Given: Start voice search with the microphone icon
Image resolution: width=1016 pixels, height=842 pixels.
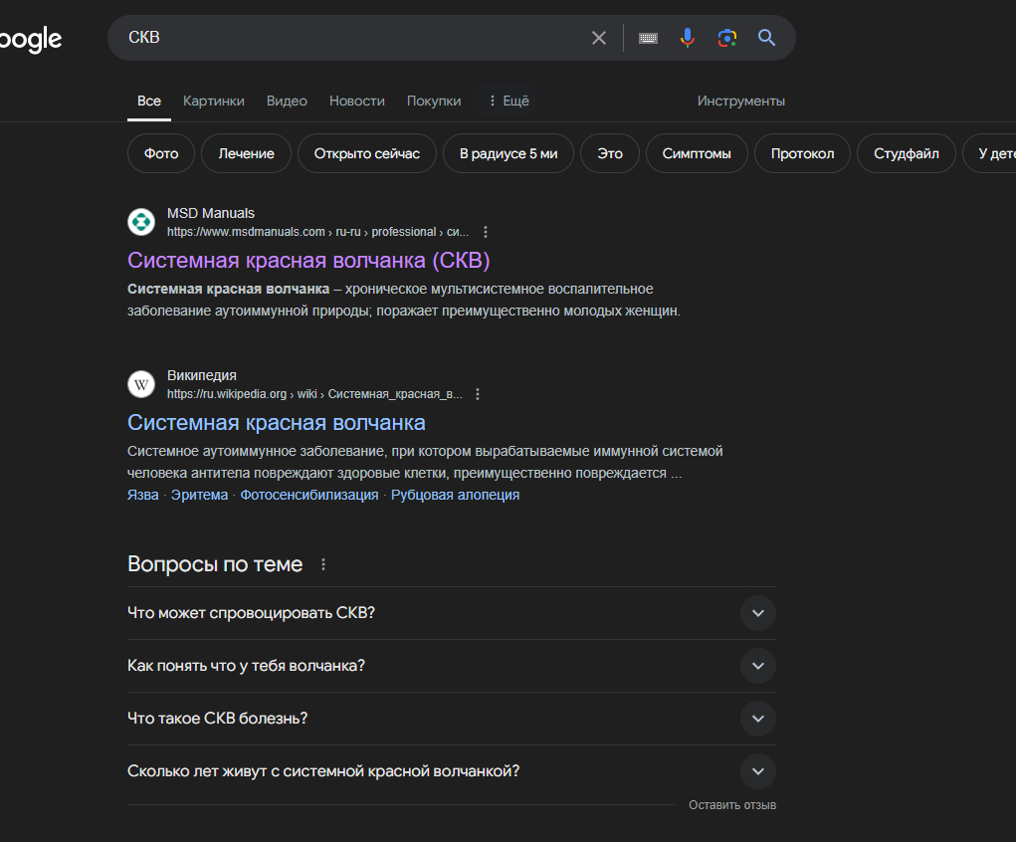Looking at the screenshot, I should click(x=687, y=38).
